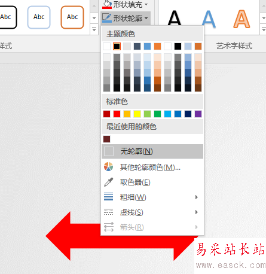This screenshot has width=266, height=274.
Task: Select 无轮廓(N) menu option
Action: point(152,151)
